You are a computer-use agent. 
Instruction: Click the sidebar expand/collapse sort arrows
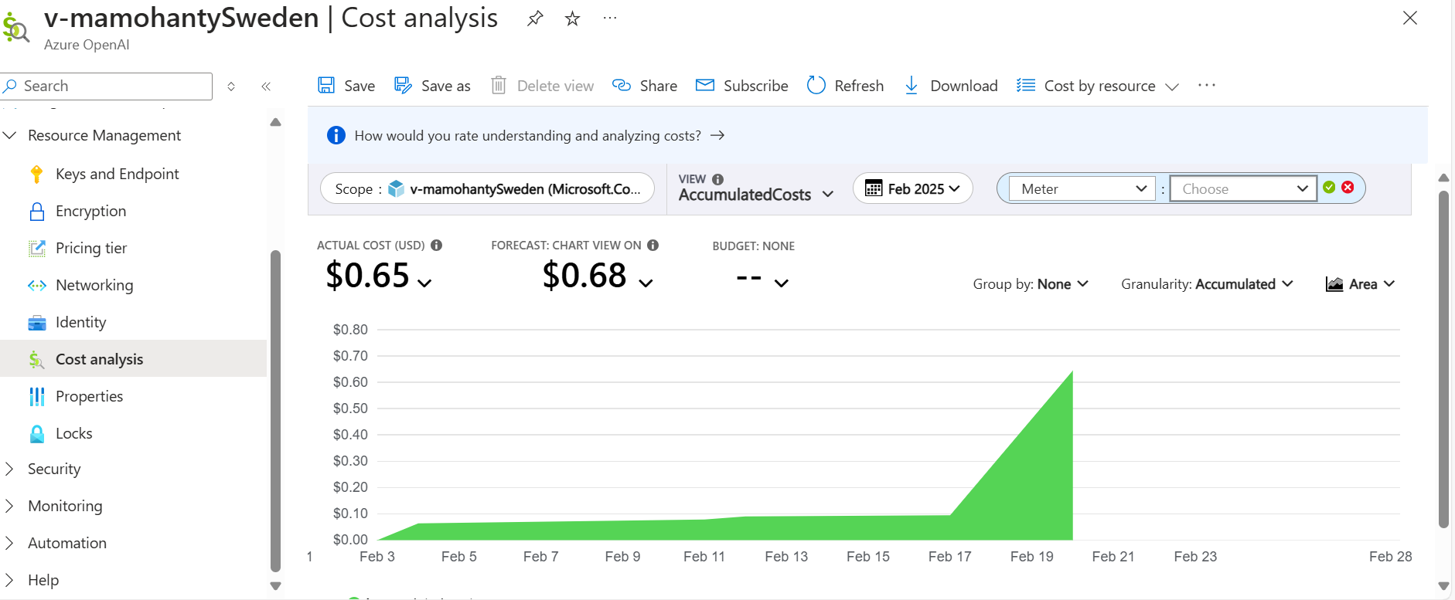click(x=231, y=86)
